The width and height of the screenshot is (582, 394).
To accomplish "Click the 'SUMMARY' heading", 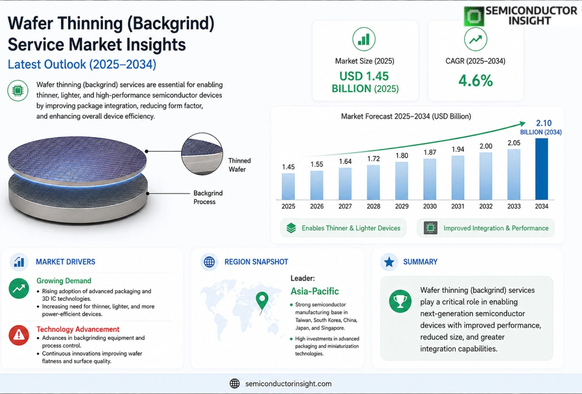I will click(420, 262).
